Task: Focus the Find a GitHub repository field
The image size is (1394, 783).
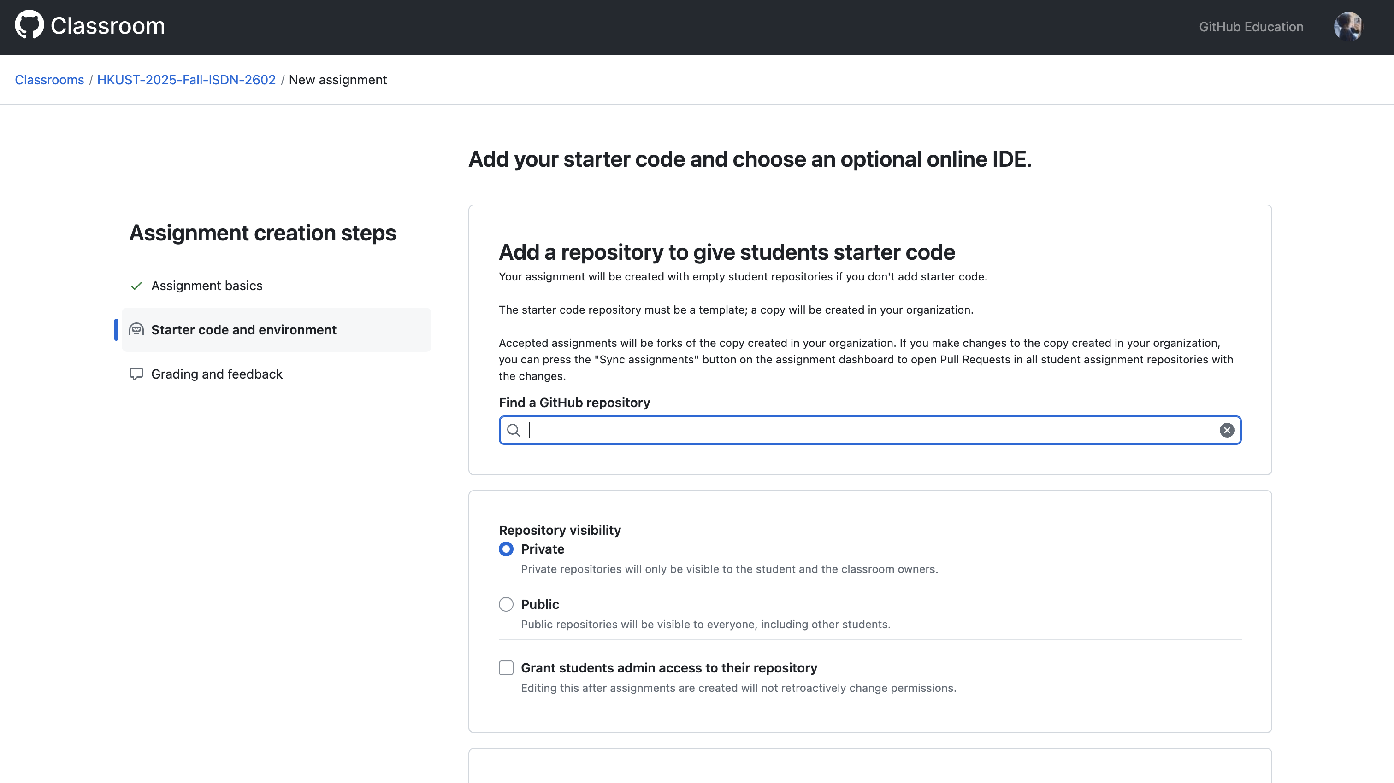Action: (866, 431)
